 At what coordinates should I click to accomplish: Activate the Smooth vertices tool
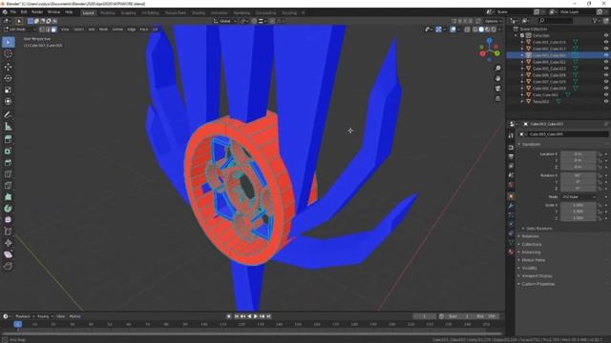click(9, 220)
